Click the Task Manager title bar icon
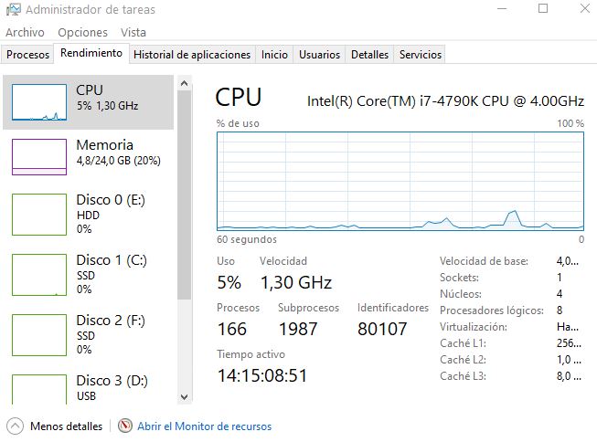This screenshot has height=442, width=597. pyautogui.click(x=14, y=9)
